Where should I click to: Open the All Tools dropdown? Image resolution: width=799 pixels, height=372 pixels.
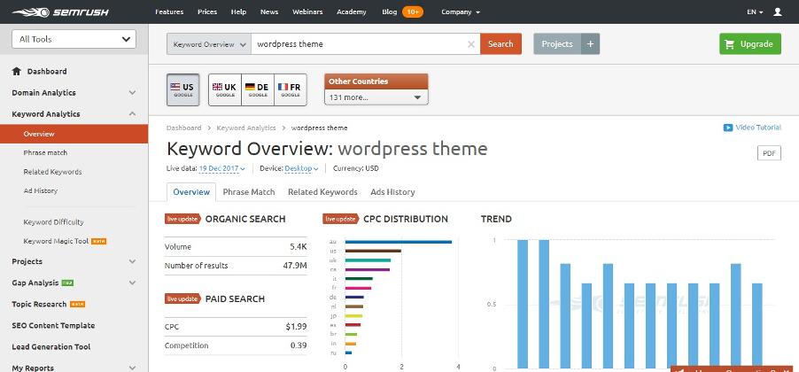(74, 39)
